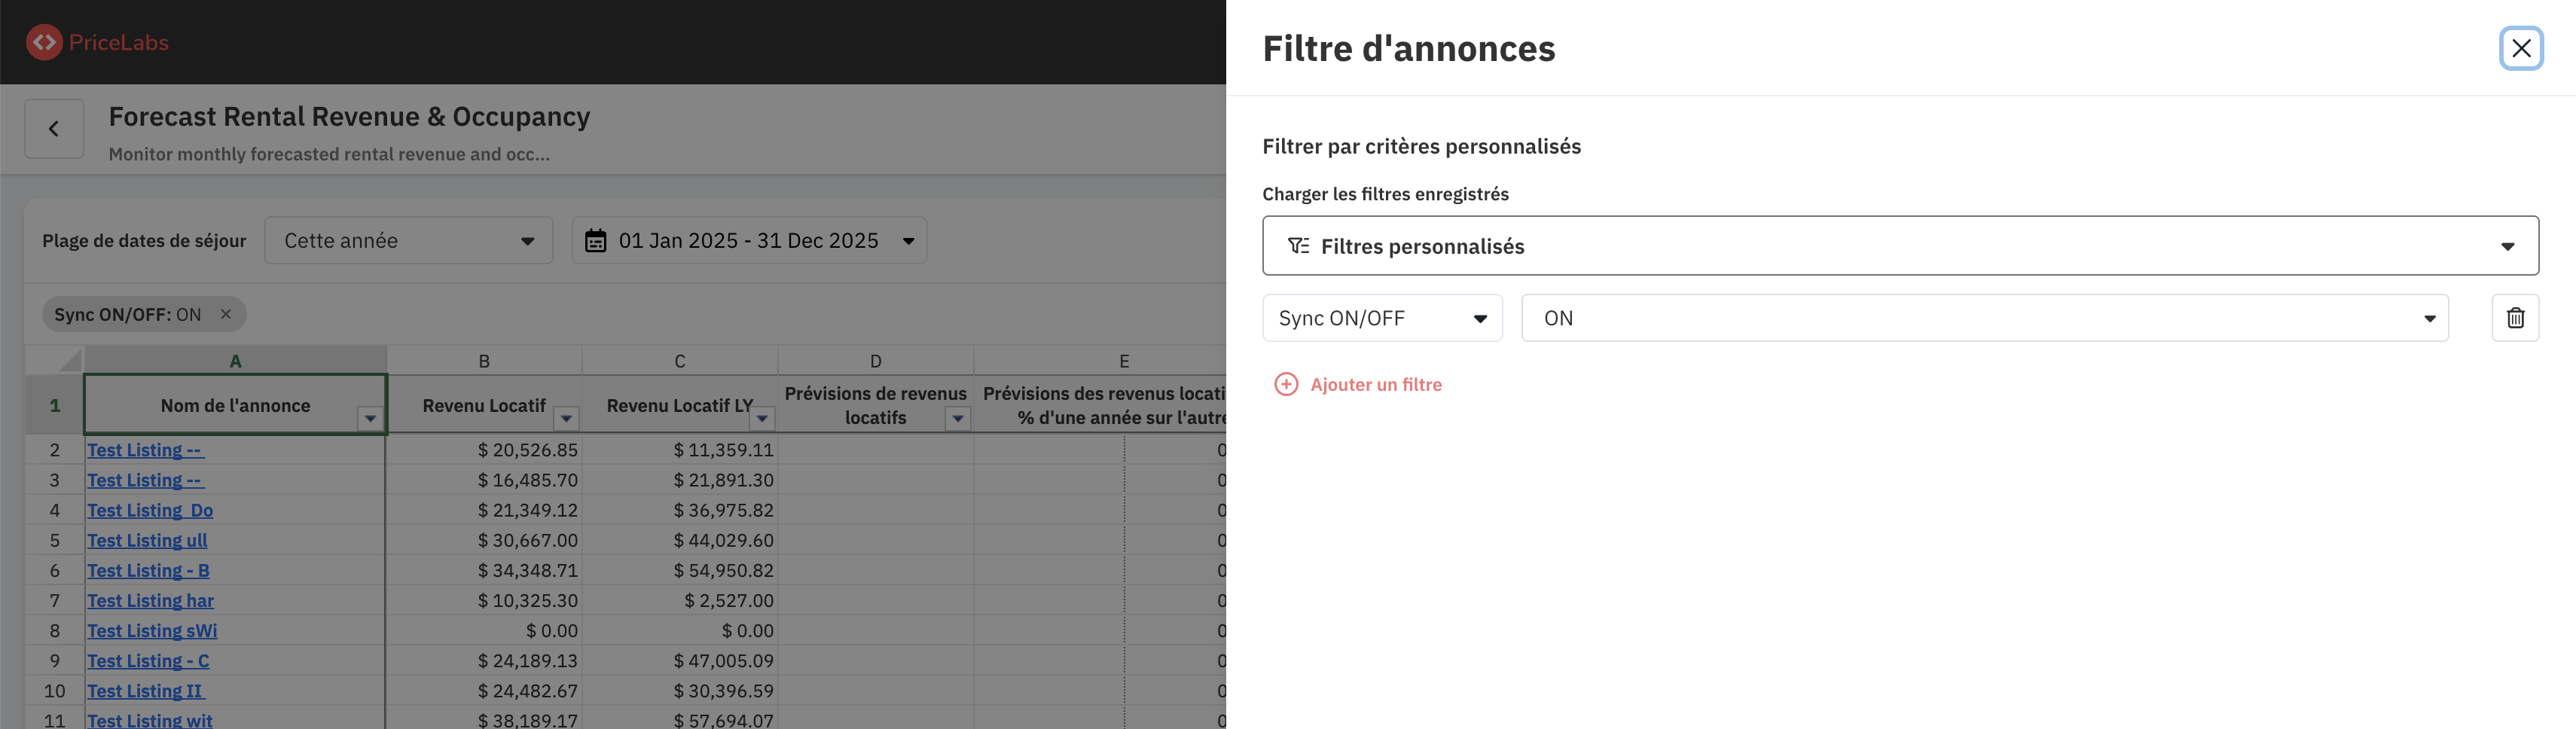This screenshot has height=729, width=2576.
Task: Click the calendar icon in date range
Action: coord(596,241)
